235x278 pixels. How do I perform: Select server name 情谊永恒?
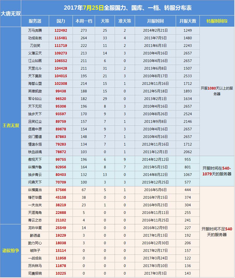tap(35, 144)
